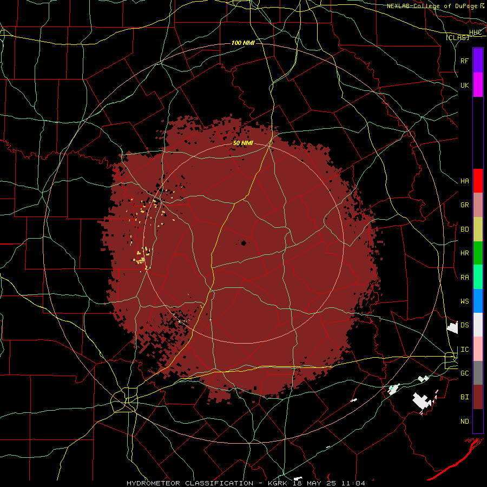The width and height of the screenshot is (487, 487).
Task: Click the 'RA' legend label
Action: 464,278
